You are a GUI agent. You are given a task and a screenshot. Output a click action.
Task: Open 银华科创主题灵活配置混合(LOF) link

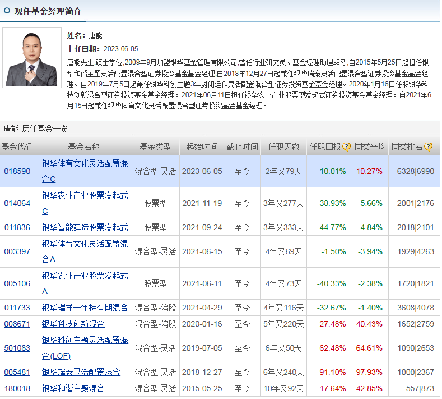85,348
